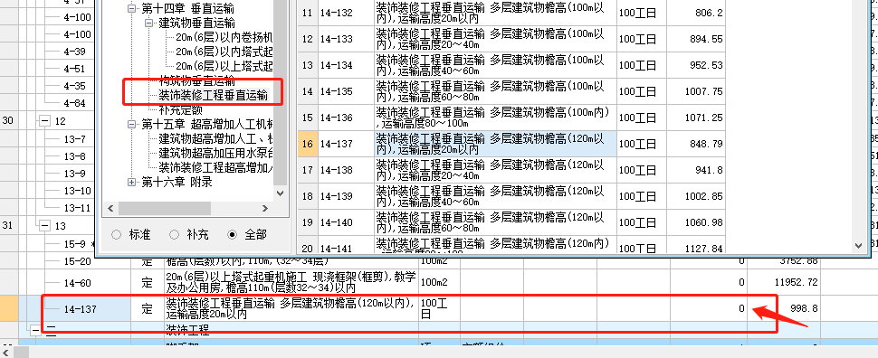
Task: Collapse the 第十五章 超高增加人工 node
Action: (x=132, y=124)
